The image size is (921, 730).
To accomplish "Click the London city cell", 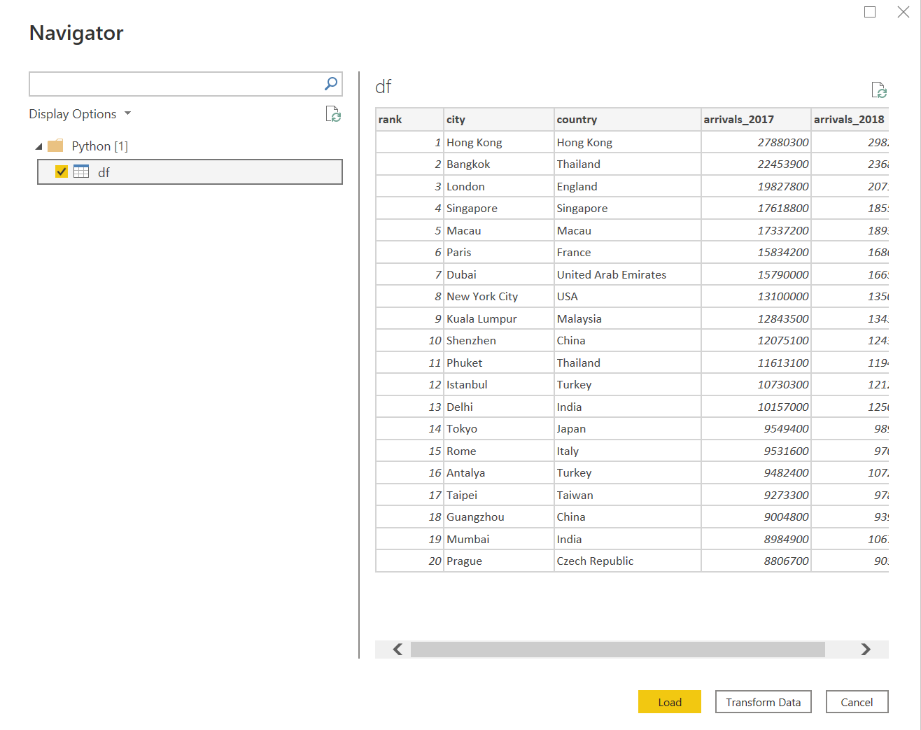I will [499, 186].
